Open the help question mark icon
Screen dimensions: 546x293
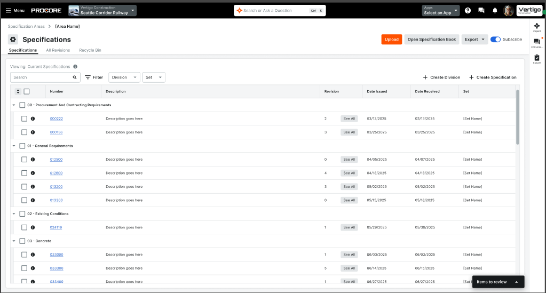(x=468, y=11)
